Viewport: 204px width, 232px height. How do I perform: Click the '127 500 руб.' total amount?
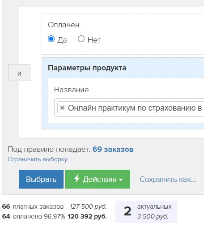88,206
